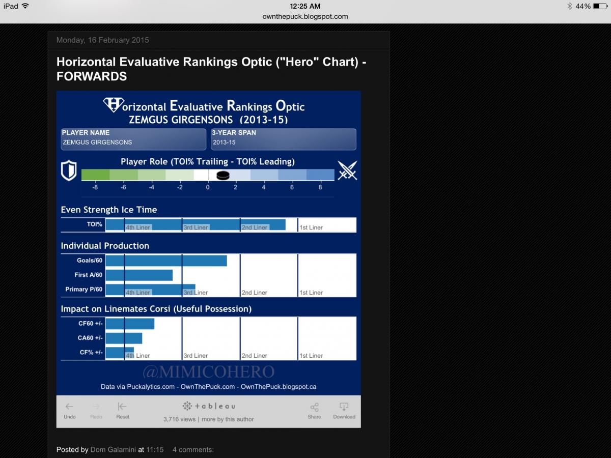Click the 'TOI%' row label
The height and width of the screenshot is (458, 611).
pos(95,224)
